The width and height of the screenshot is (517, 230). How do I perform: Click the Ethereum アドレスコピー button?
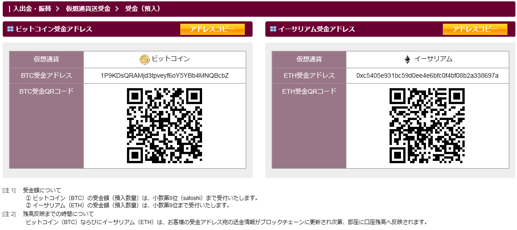click(475, 29)
